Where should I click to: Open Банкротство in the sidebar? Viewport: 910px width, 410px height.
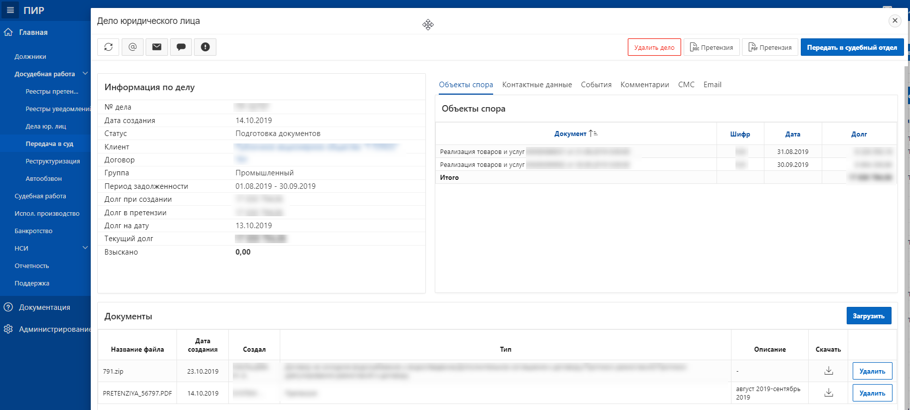pos(33,231)
